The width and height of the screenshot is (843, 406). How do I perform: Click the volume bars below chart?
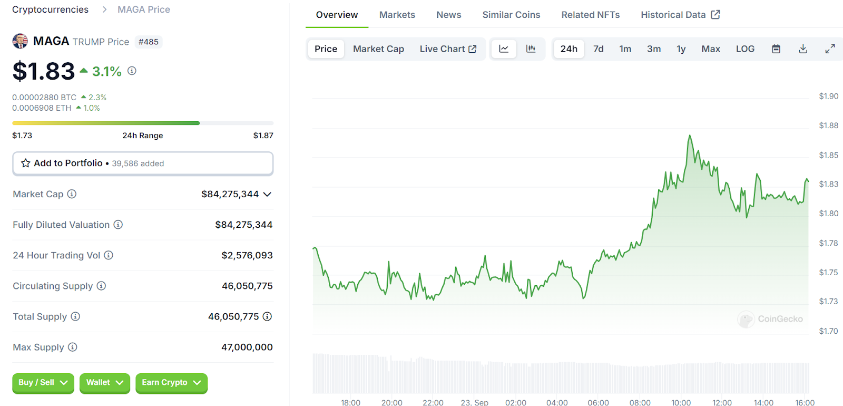click(561, 373)
